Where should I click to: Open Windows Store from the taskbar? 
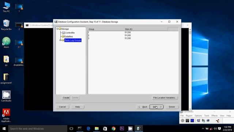pyautogui.click(x=105, y=129)
